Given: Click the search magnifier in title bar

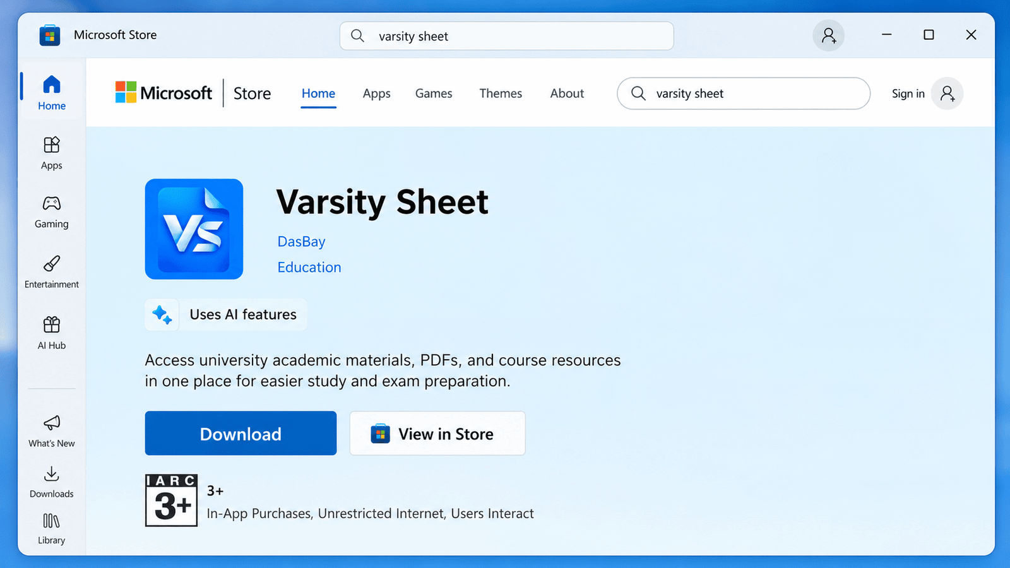Looking at the screenshot, I should pyautogui.click(x=357, y=36).
